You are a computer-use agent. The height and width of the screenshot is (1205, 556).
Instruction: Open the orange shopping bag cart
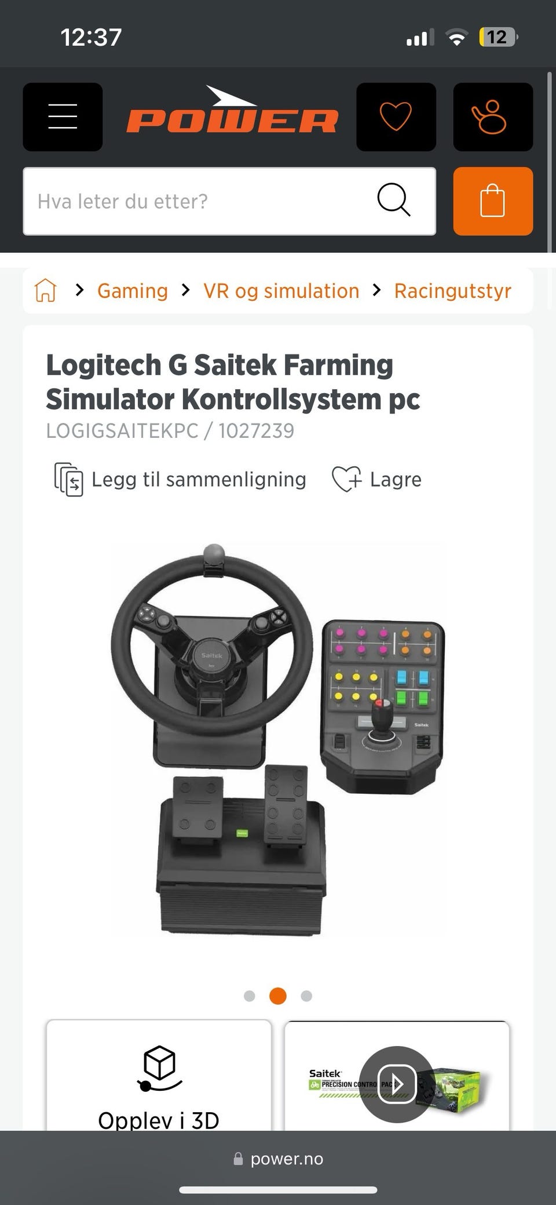tap(493, 201)
